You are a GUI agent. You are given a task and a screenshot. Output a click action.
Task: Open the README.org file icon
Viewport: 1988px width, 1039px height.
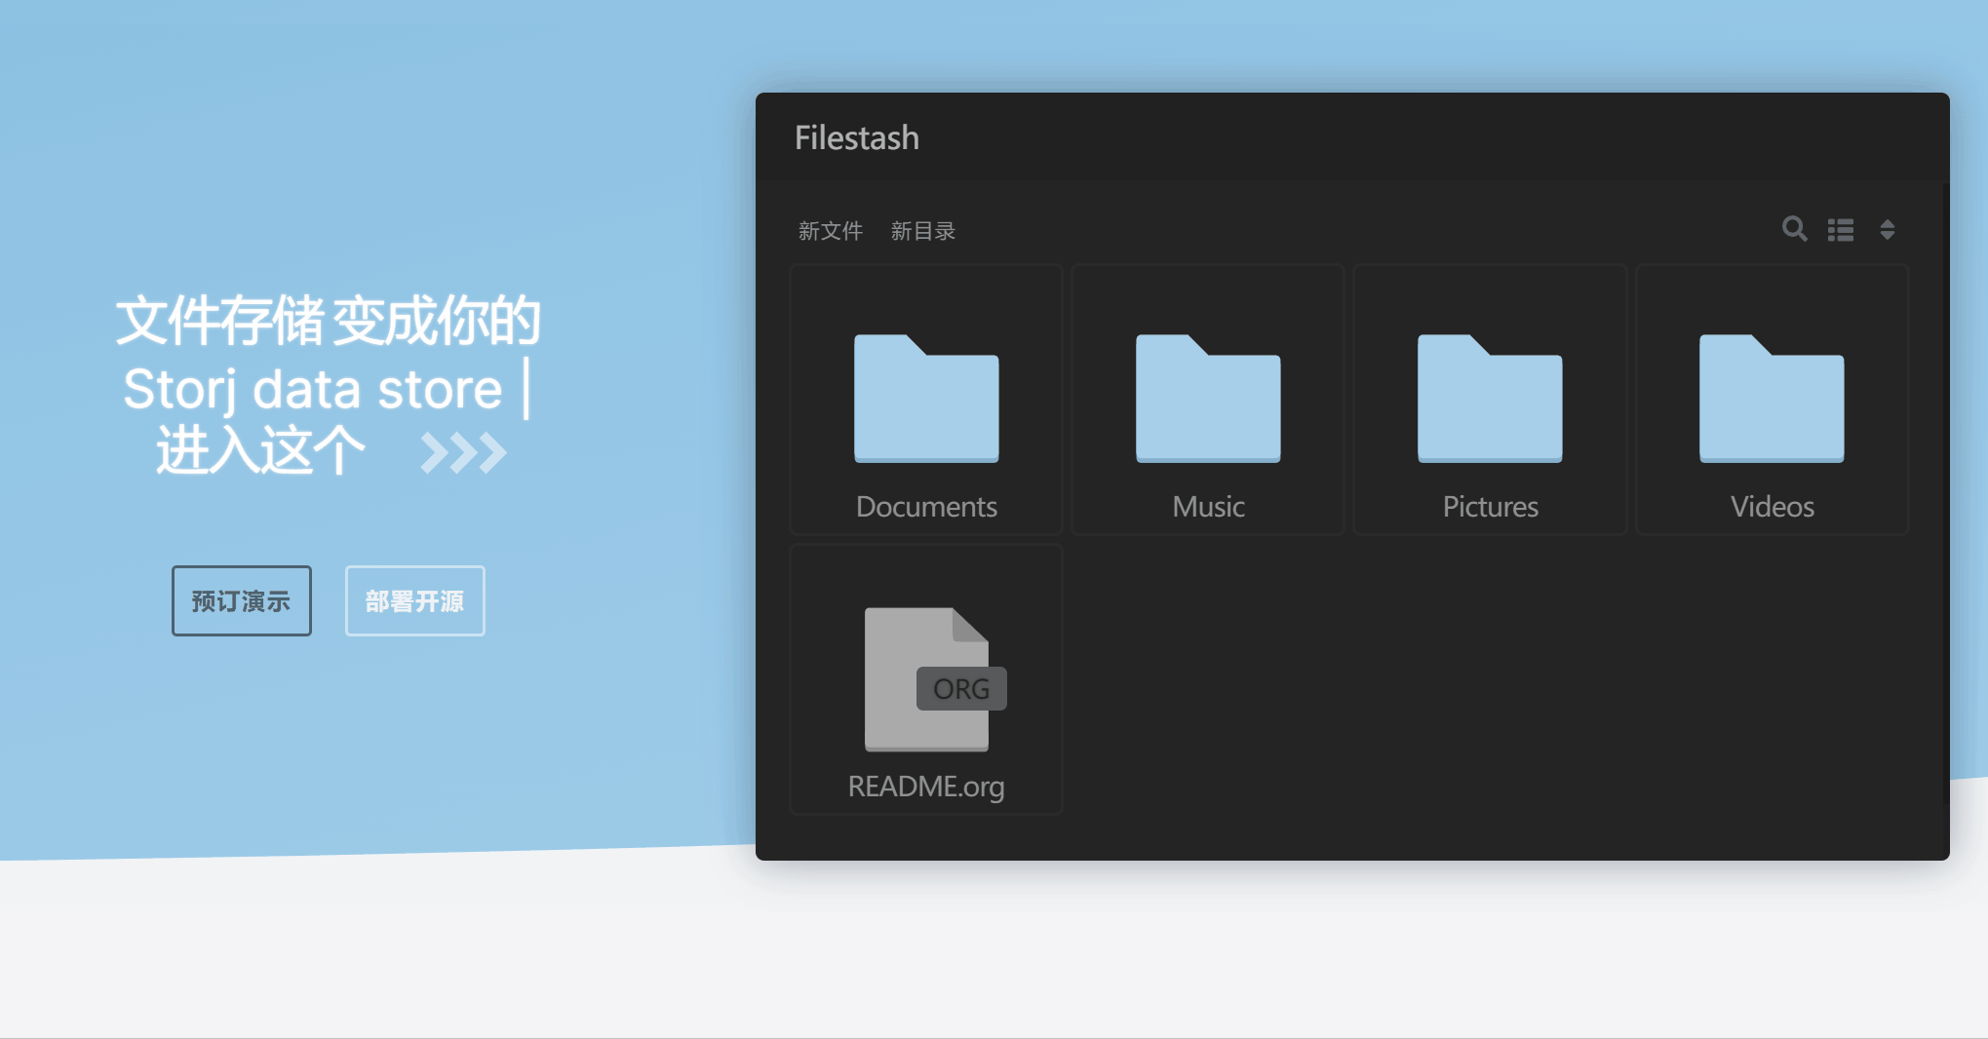pos(934,679)
